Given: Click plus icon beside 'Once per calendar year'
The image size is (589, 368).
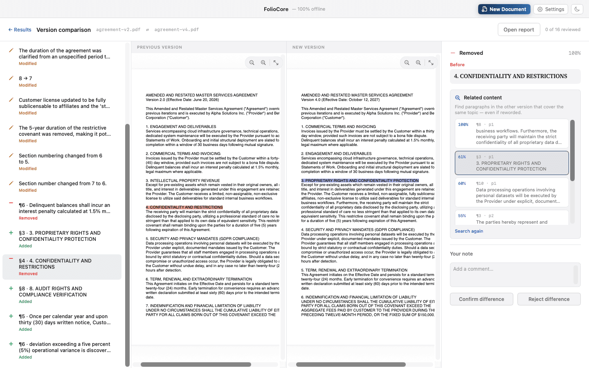Looking at the screenshot, I should [x=11, y=316].
